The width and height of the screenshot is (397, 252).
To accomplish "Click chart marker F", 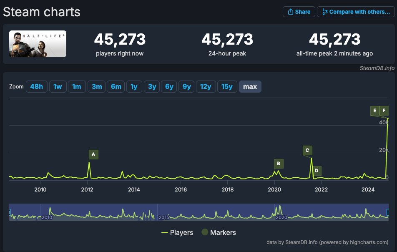I will (x=384, y=111).
